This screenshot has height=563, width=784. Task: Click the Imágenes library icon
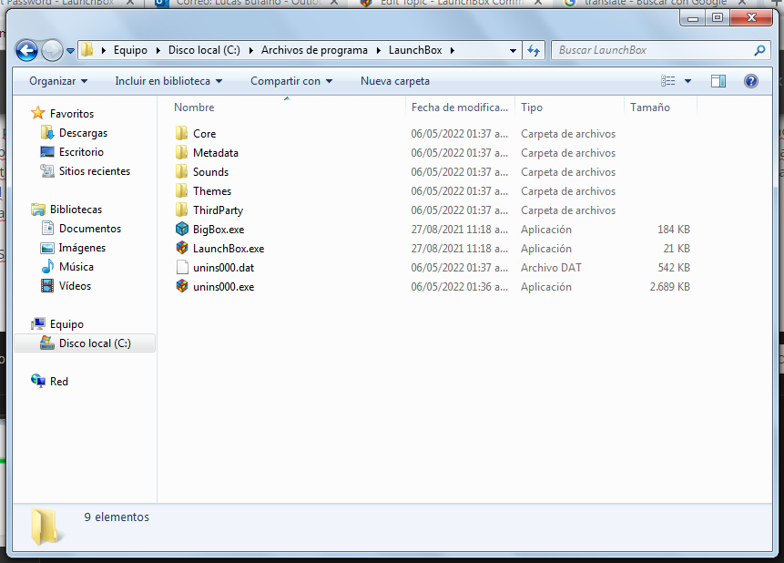click(x=47, y=248)
